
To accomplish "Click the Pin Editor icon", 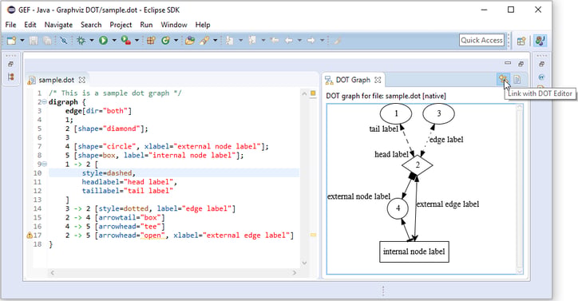I will (x=337, y=40).
